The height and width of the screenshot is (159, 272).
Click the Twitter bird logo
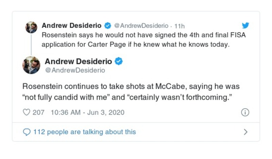tap(245, 25)
